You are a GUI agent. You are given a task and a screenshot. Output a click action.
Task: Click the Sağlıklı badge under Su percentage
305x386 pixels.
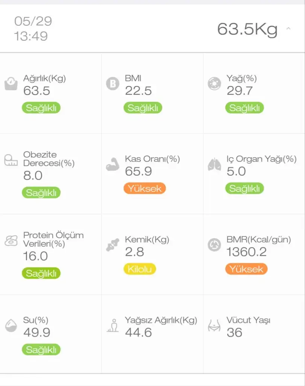[41, 349]
